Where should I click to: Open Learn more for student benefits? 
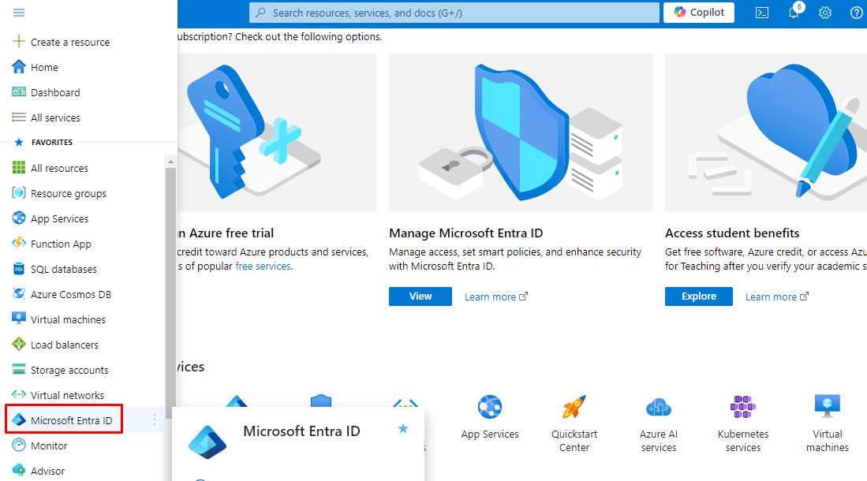click(x=777, y=297)
